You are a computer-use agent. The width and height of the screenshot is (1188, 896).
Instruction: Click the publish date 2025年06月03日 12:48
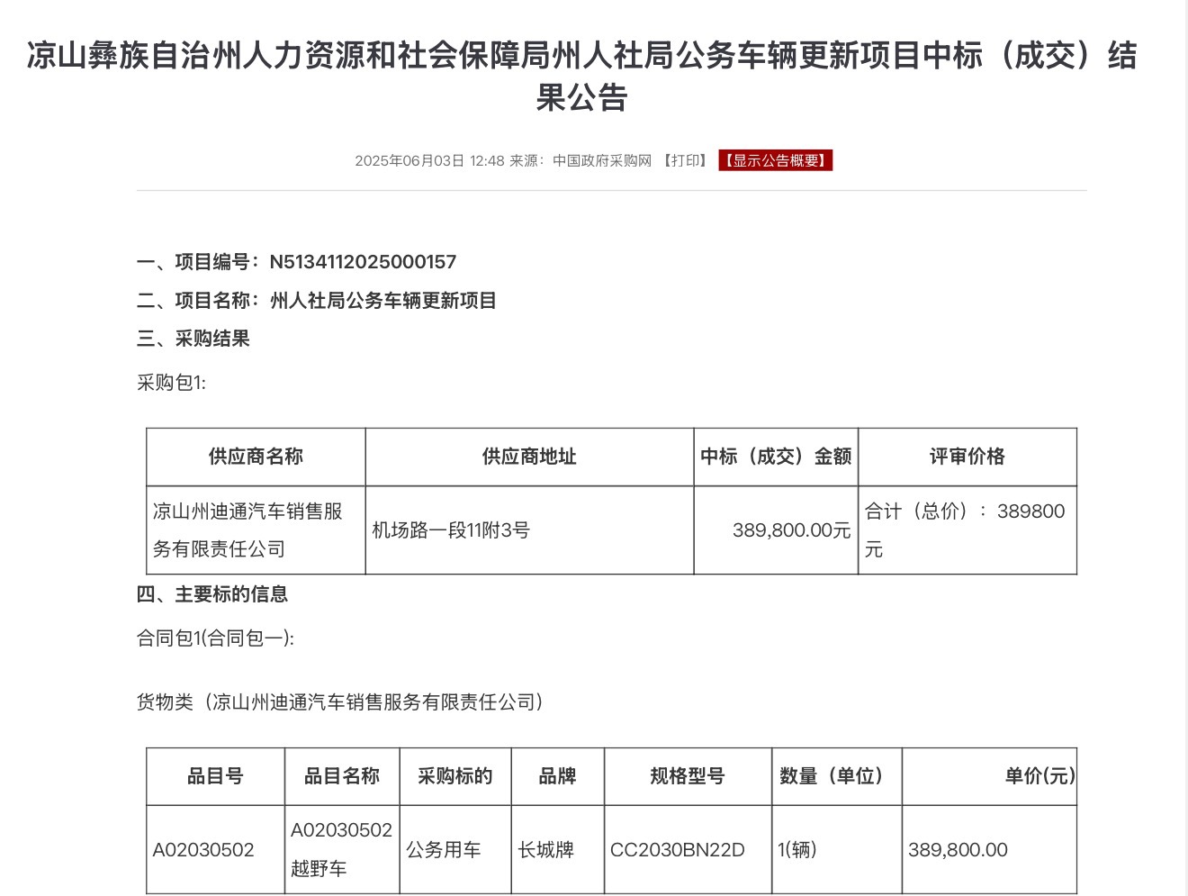(429, 160)
